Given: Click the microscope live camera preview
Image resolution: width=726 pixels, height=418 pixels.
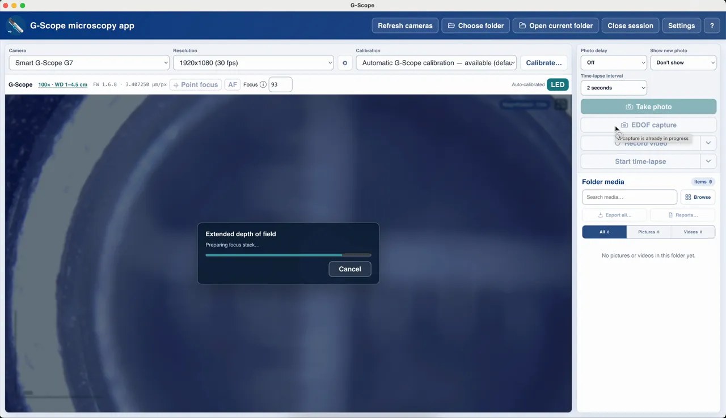Looking at the screenshot, I should pyautogui.click(x=288, y=253).
